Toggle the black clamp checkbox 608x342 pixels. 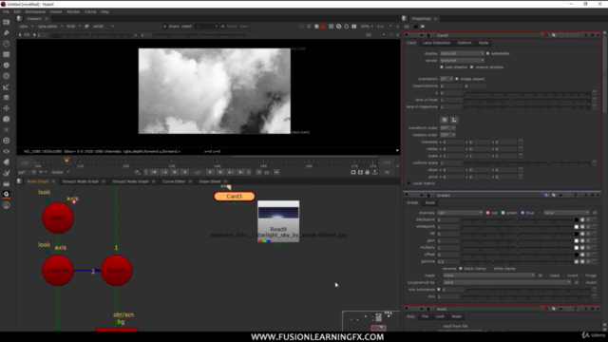click(461, 269)
